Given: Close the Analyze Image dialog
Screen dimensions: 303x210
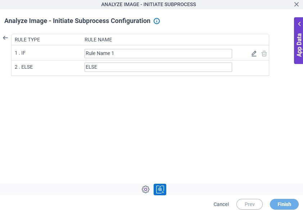Looking at the screenshot, I should click(297, 4).
